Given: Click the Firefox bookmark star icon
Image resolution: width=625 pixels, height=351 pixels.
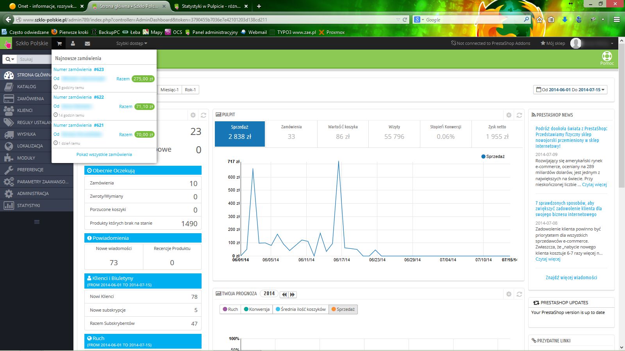Looking at the screenshot, I should tap(539, 19).
